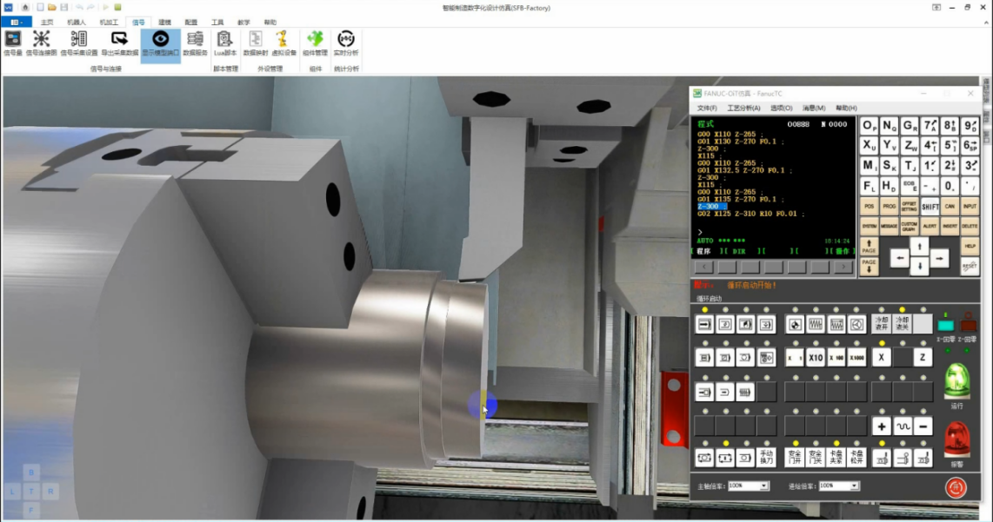Open 选项(O) menu in FANUC window
This screenshot has width=993, height=522.
pyautogui.click(x=781, y=109)
